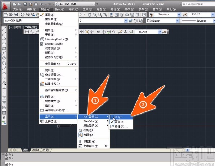Click the ByLayer color swatch box

coord(148,21)
